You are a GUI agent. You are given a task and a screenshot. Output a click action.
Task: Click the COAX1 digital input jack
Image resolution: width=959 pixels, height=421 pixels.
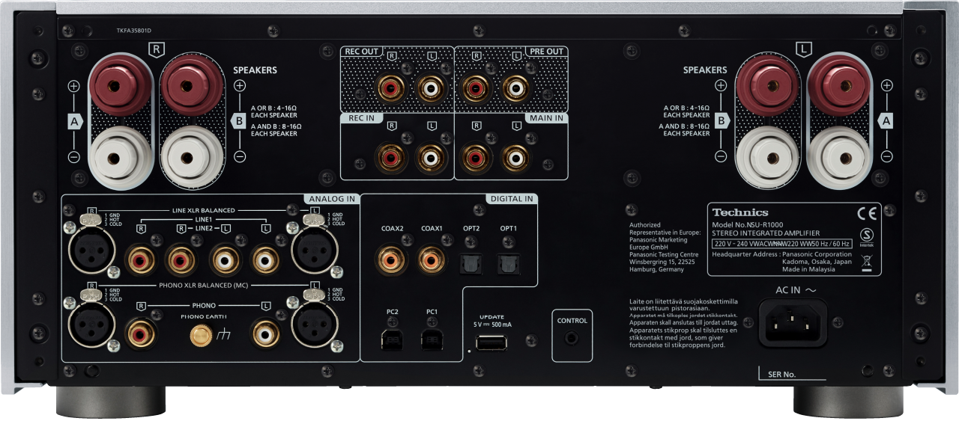click(432, 259)
